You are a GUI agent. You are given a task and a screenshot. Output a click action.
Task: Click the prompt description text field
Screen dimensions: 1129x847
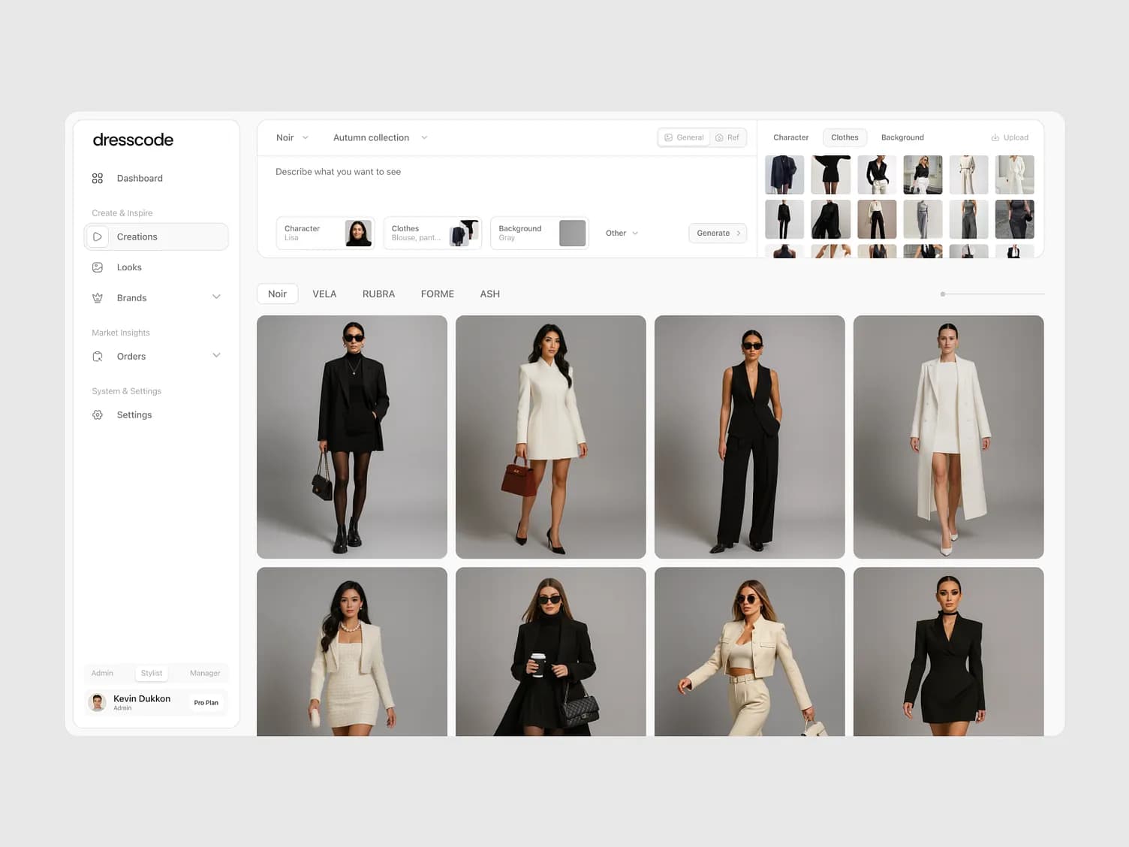tap(507, 184)
